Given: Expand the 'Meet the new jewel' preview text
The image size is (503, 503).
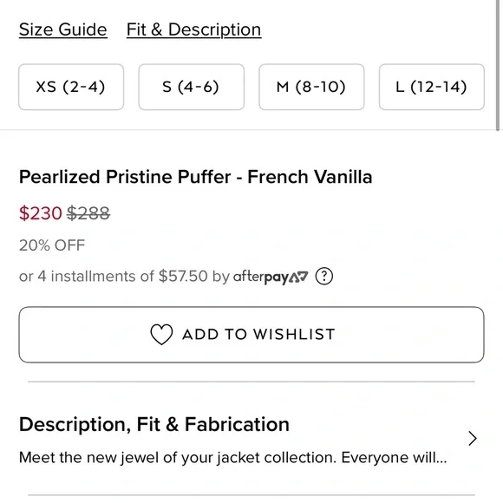Looking at the screenshot, I should 233,458.
